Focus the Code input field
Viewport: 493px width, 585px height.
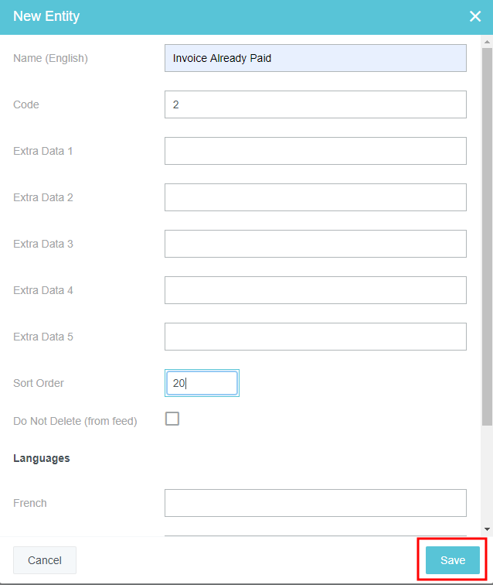pyautogui.click(x=315, y=104)
